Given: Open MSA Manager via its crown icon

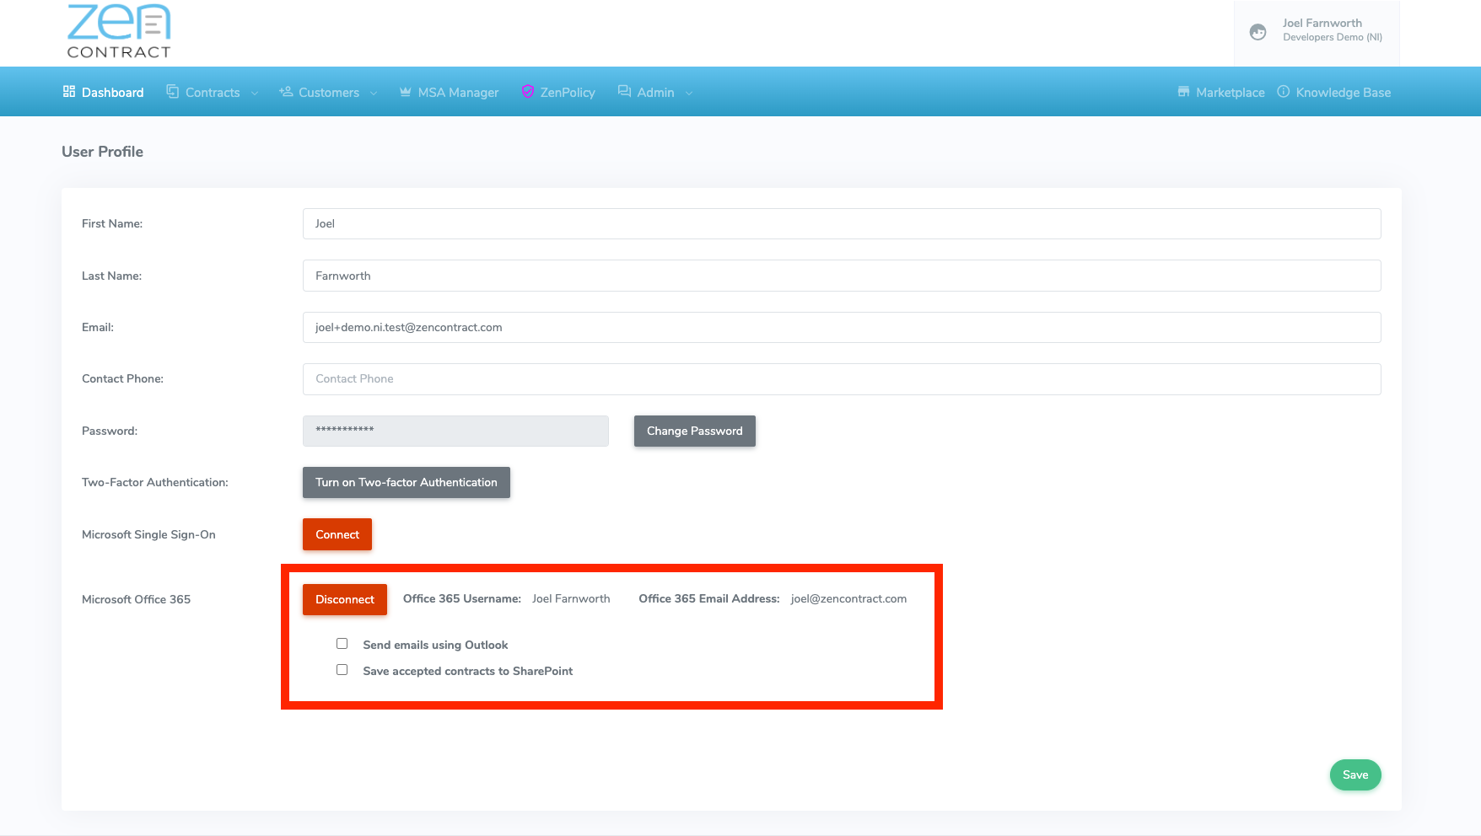Looking at the screenshot, I should click(x=405, y=91).
